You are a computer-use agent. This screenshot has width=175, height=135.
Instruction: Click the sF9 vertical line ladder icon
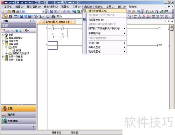click(140, 16)
